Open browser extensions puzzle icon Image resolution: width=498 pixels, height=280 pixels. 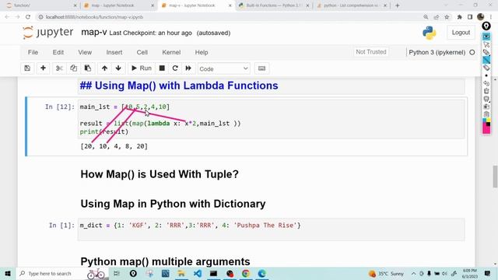(459, 17)
